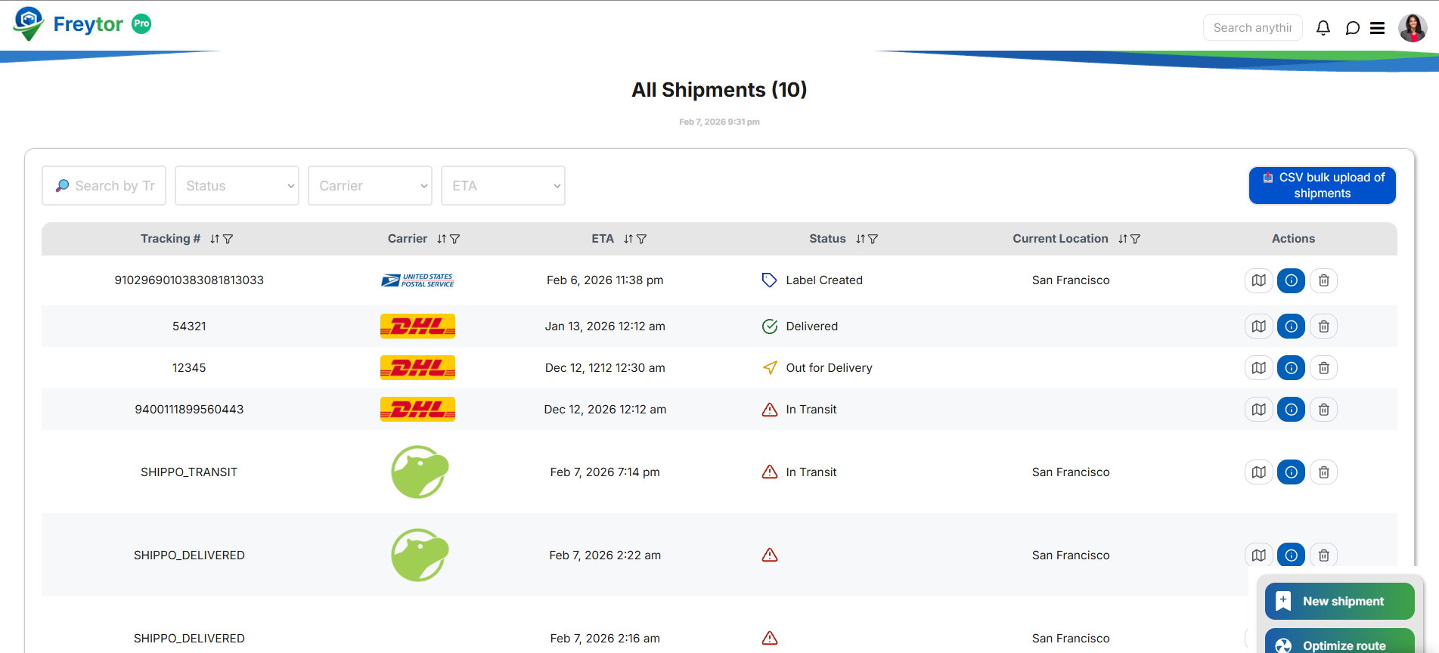The width and height of the screenshot is (1439, 653).
Task: Click the user profile avatar
Action: (1413, 28)
